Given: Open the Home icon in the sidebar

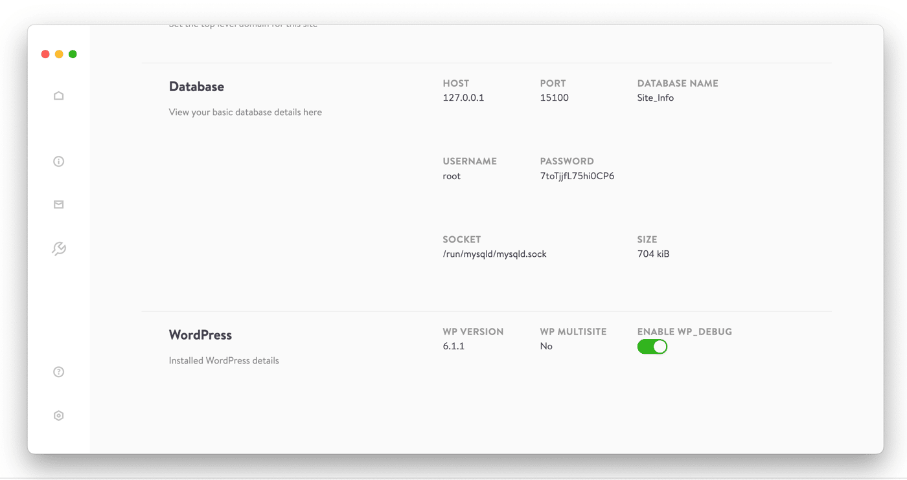Looking at the screenshot, I should [x=58, y=96].
